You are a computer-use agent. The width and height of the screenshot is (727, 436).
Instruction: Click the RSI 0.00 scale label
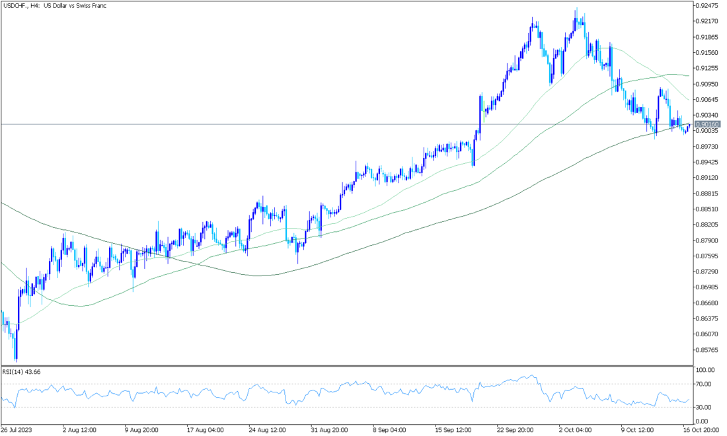coord(703,421)
